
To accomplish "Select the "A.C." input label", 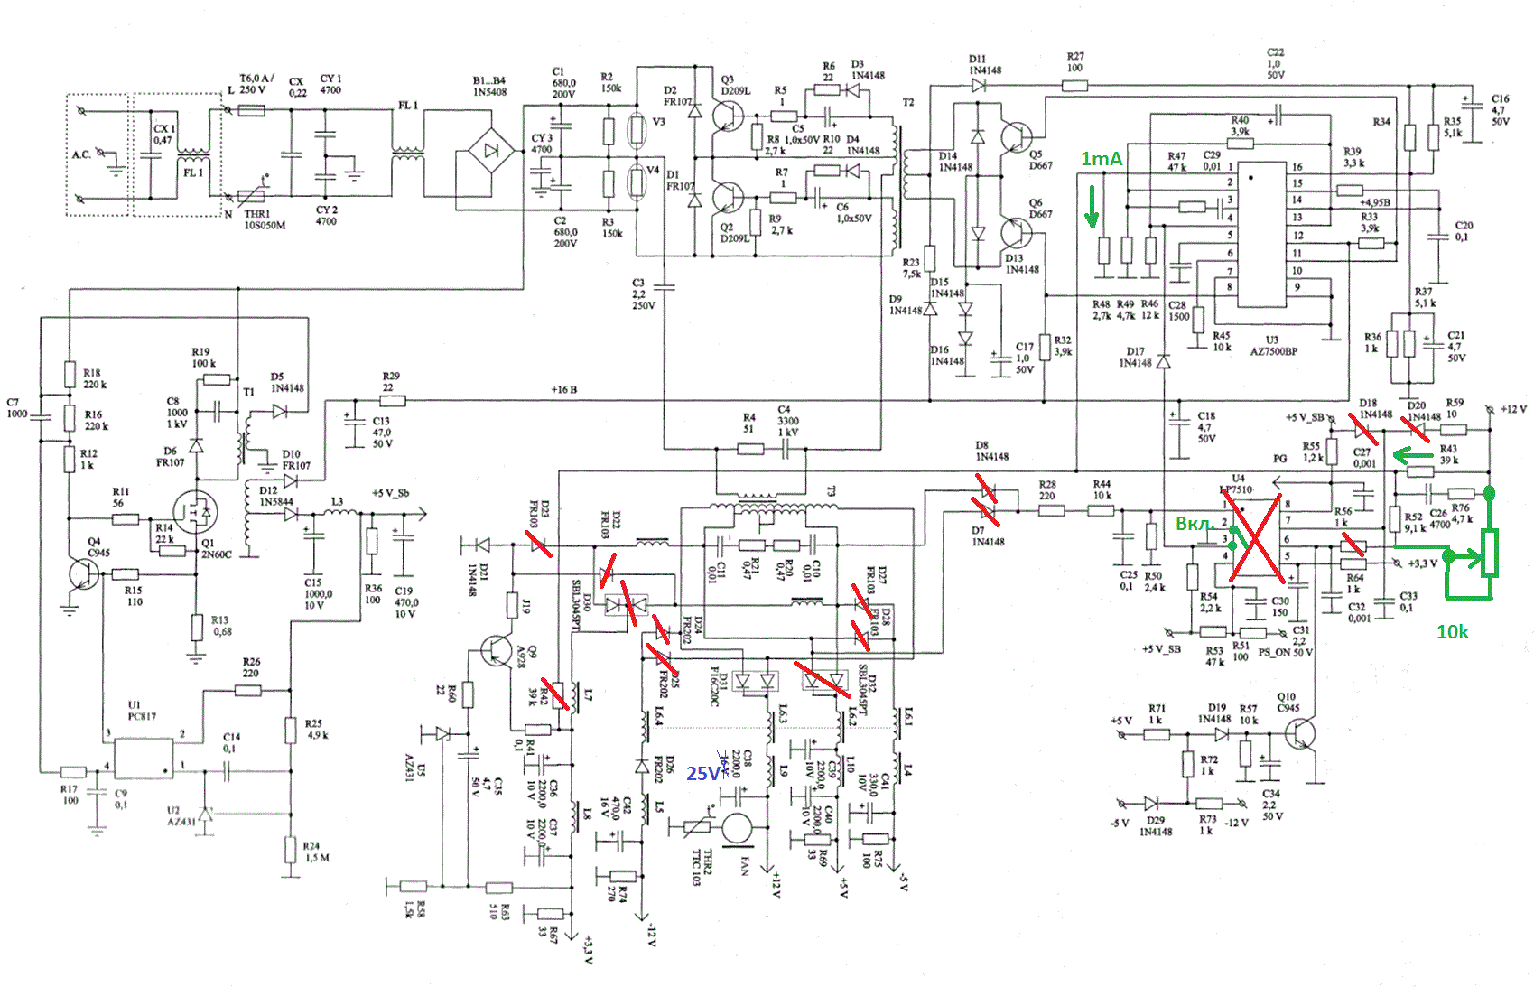I will 82,155.
